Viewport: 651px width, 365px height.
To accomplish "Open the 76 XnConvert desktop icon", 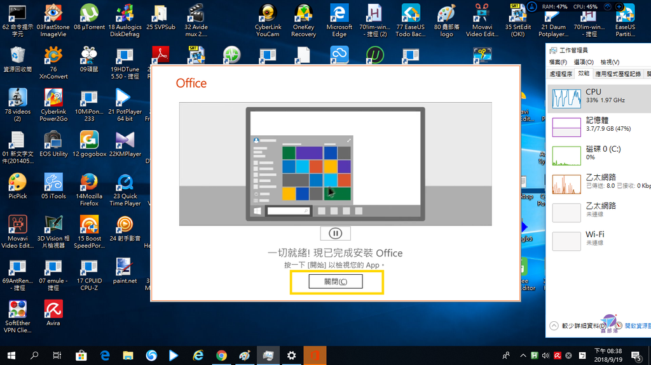I will (53, 62).
